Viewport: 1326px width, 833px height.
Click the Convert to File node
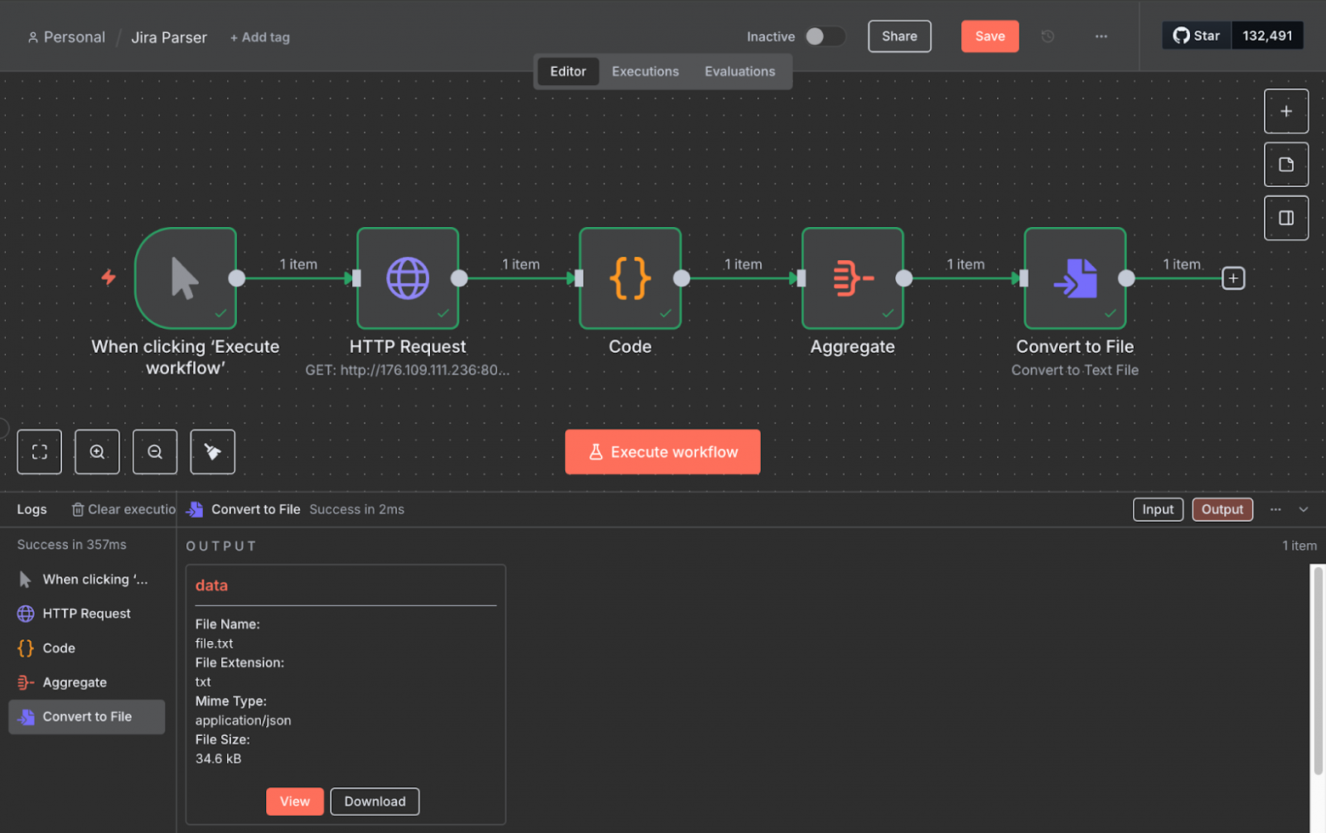click(1074, 278)
